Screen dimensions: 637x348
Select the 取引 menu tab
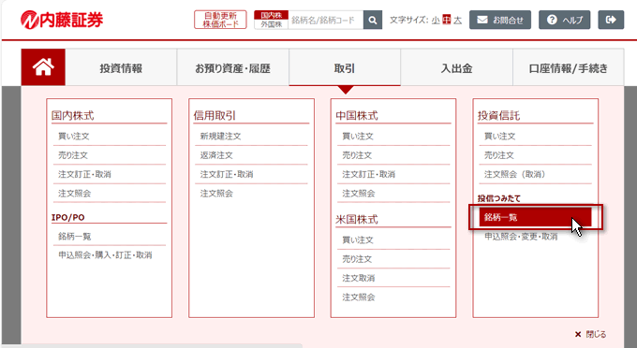[x=345, y=67]
